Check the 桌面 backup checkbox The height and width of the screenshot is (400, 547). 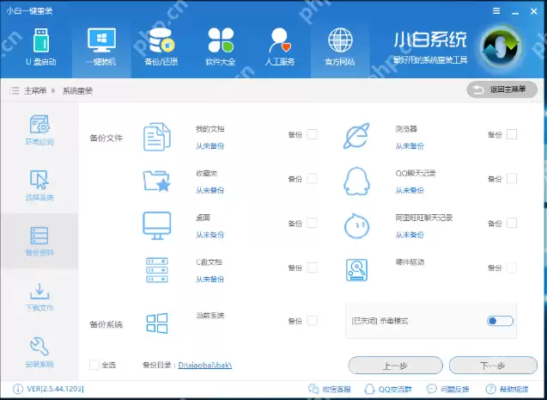point(313,223)
